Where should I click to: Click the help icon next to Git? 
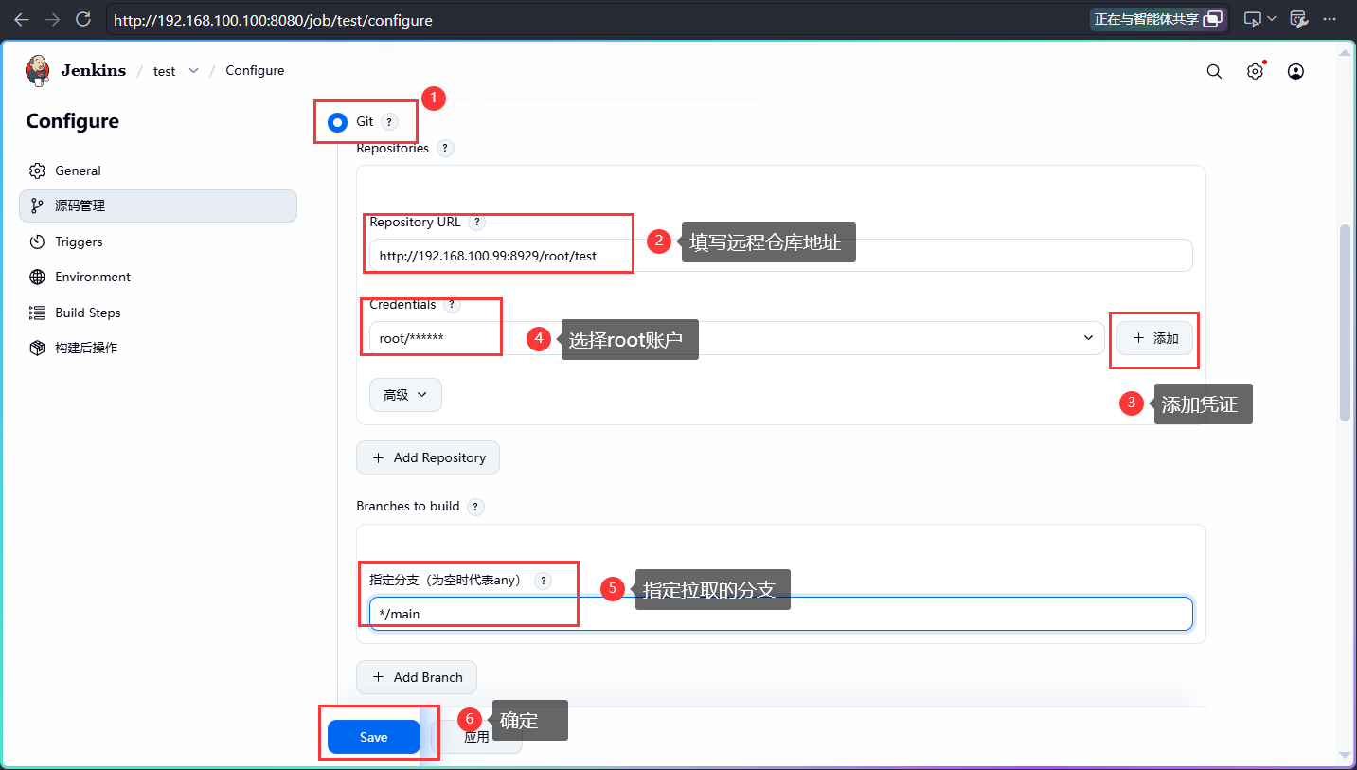[389, 122]
